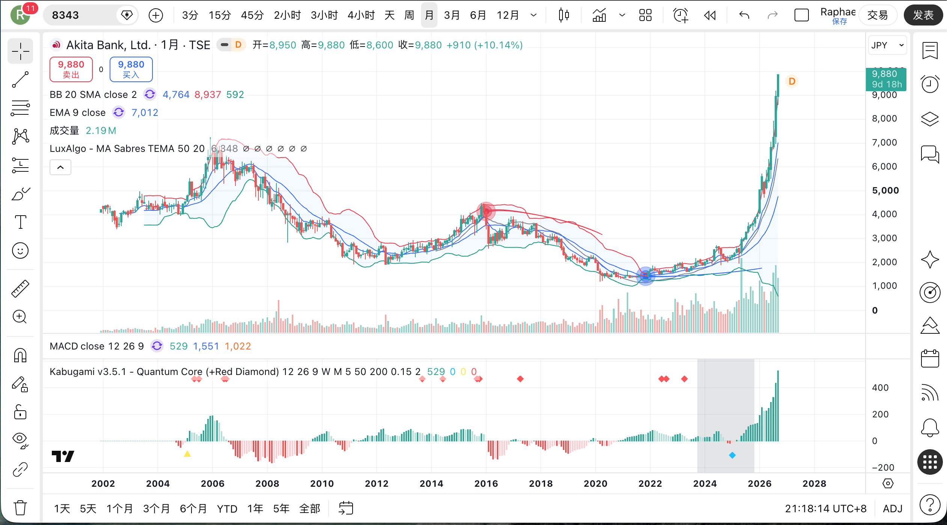Open the long position forecasting tool

pyautogui.click(x=20, y=165)
